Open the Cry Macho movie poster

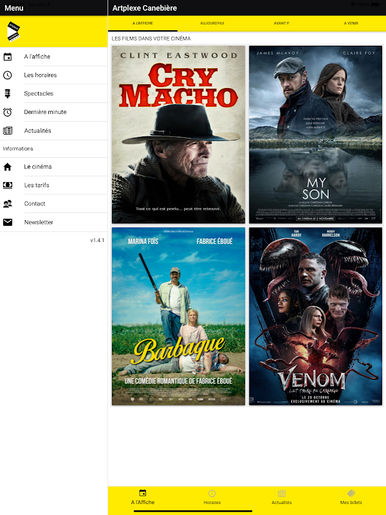coord(179,135)
